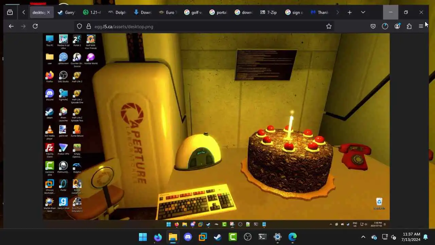Open the Windows Start menu
The width and height of the screenshot is (435, 245).
[x=143, y=237]
